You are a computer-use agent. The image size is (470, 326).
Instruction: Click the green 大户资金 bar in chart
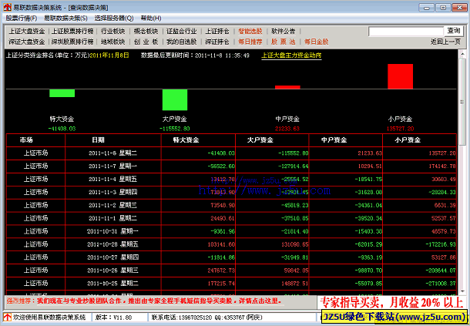click(175, 100)
